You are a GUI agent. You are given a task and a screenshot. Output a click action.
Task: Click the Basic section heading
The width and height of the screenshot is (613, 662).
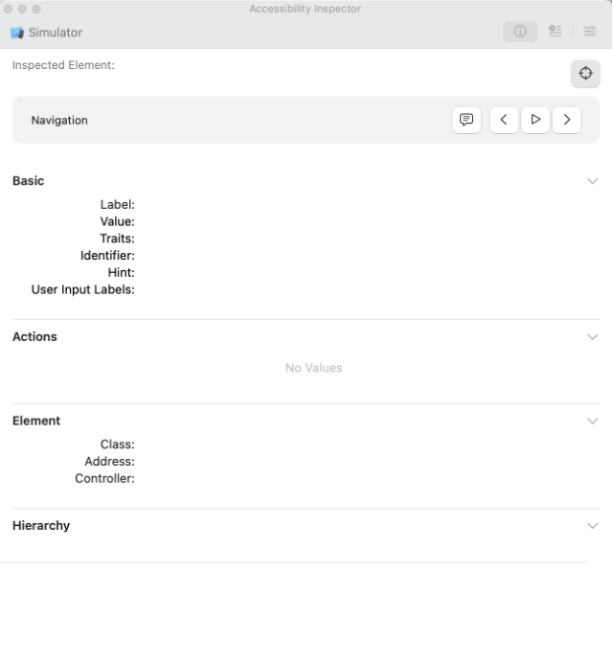pyautogui.click(x=29, y=180)
